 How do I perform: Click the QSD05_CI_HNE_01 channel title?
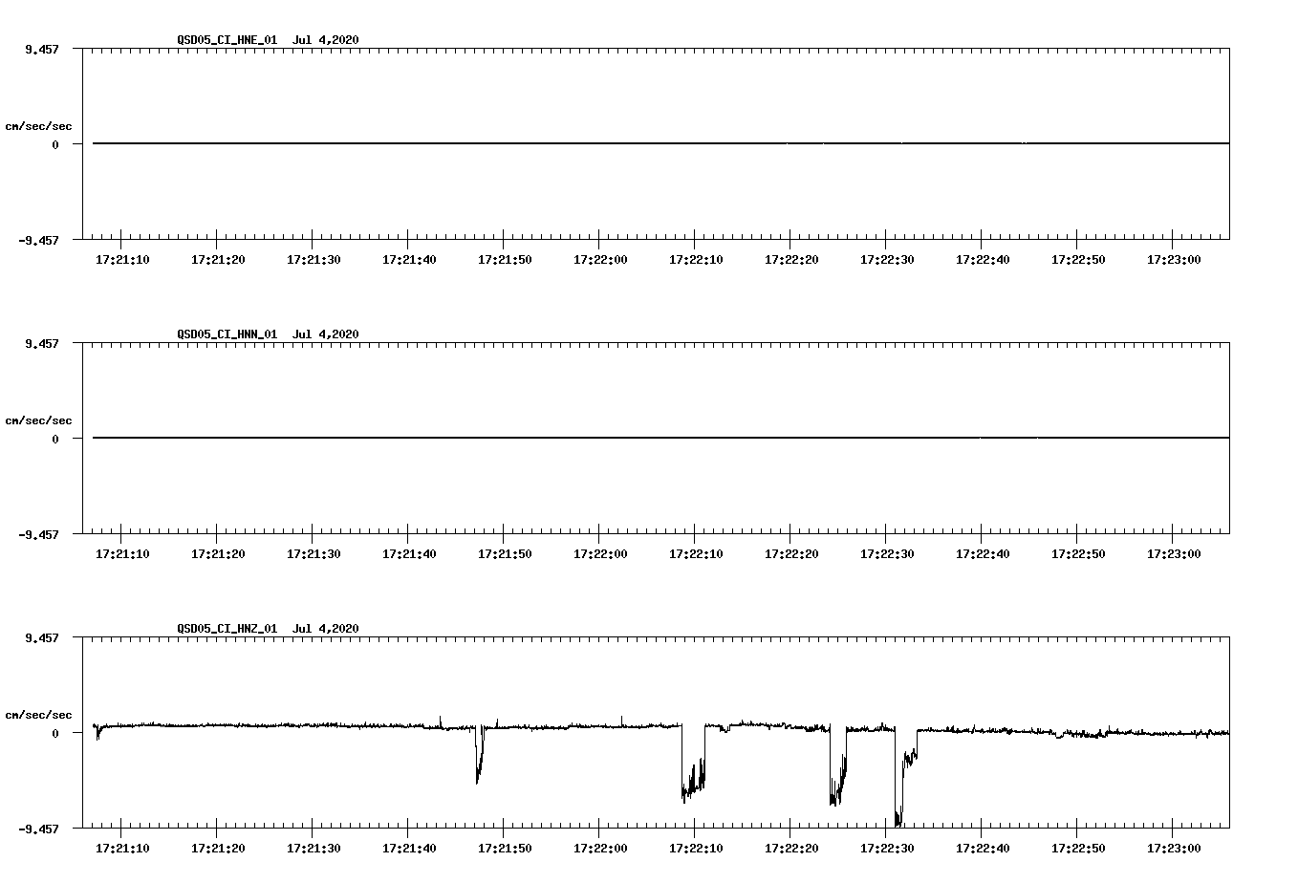pos(227,40)
